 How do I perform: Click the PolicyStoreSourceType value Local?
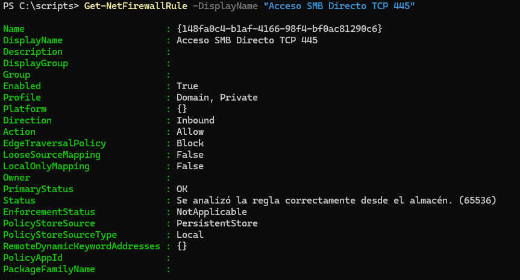(190, 235)
